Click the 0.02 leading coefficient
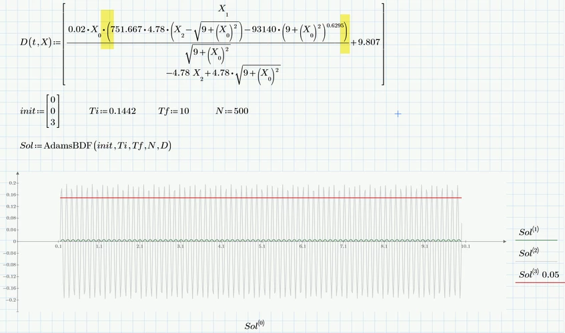Screen dimensions: 565x333 point(77,29)
